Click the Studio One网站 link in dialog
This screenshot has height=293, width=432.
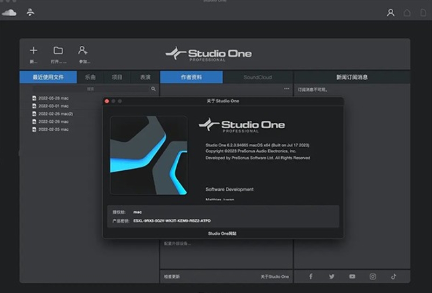(x=222, y=234)
